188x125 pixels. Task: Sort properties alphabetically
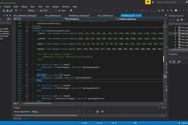coord(174,62)
